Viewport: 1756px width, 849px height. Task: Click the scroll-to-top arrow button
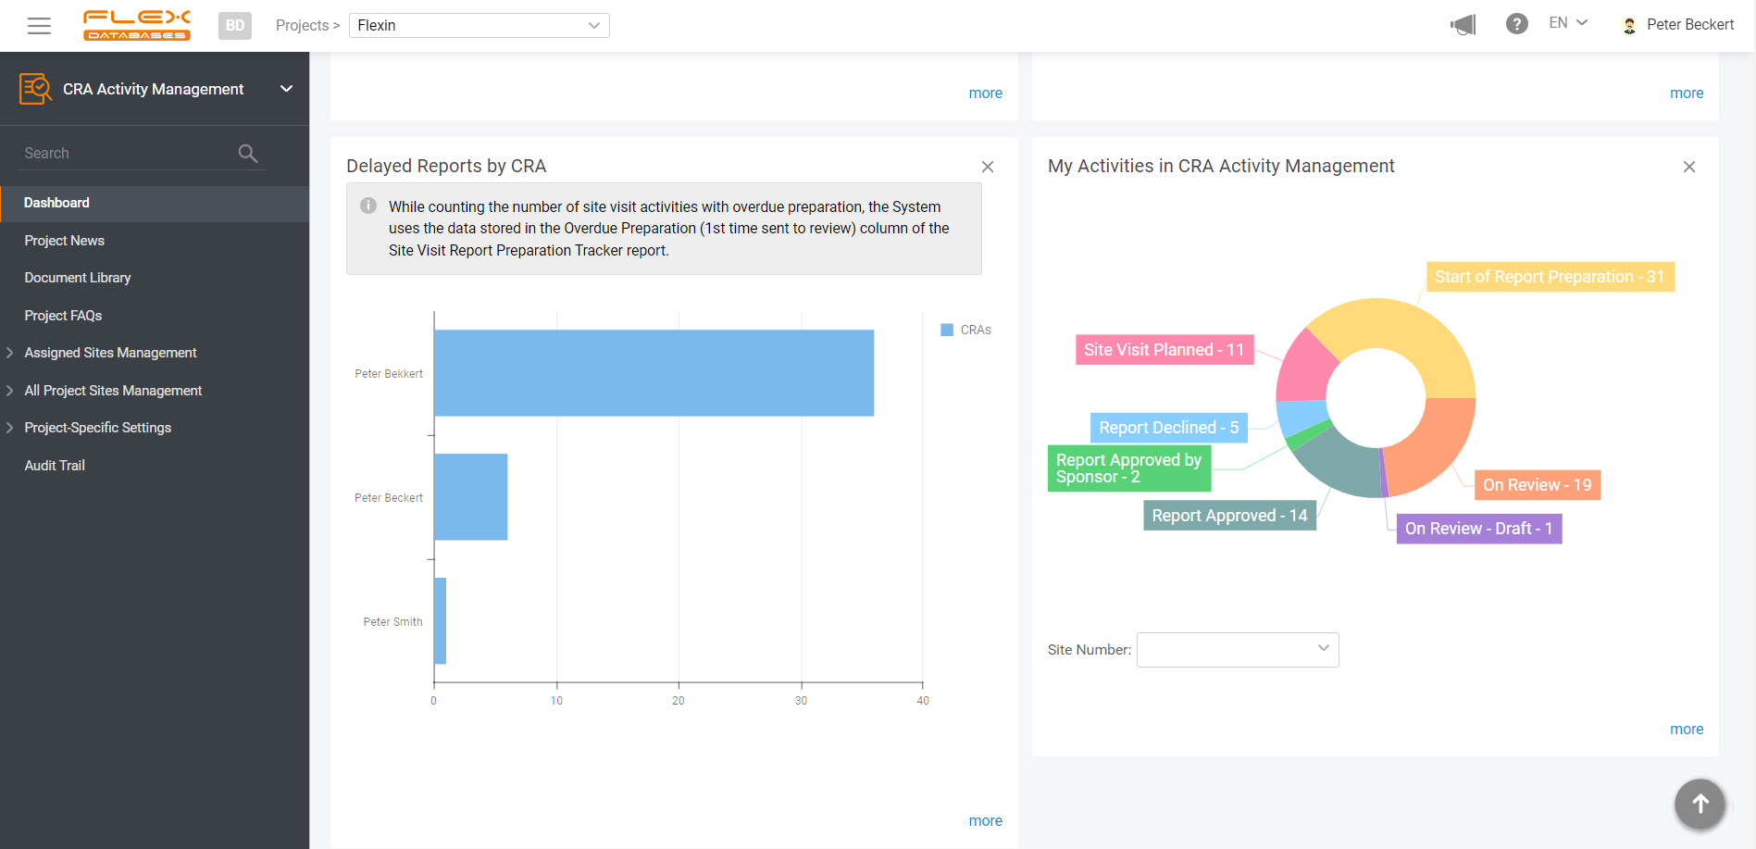click(x=1700, y=804)
